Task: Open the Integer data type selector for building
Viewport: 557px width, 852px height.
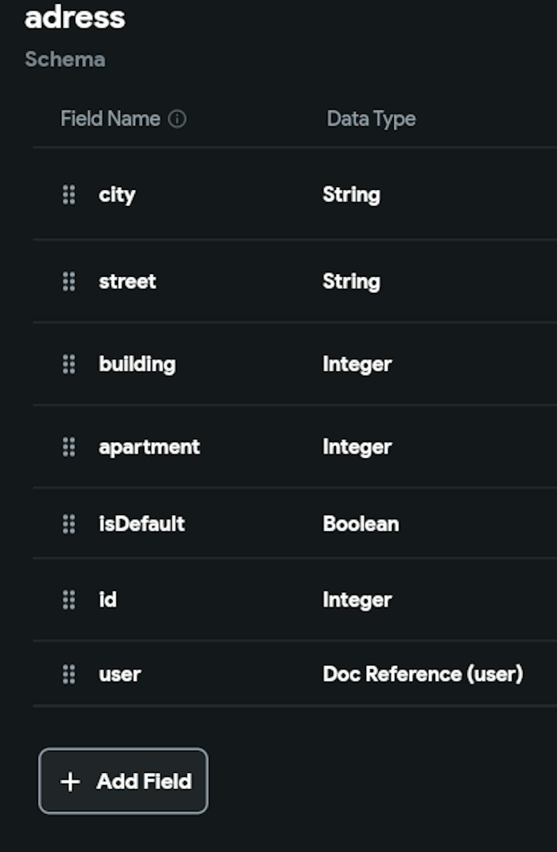Action: point(356,364)
